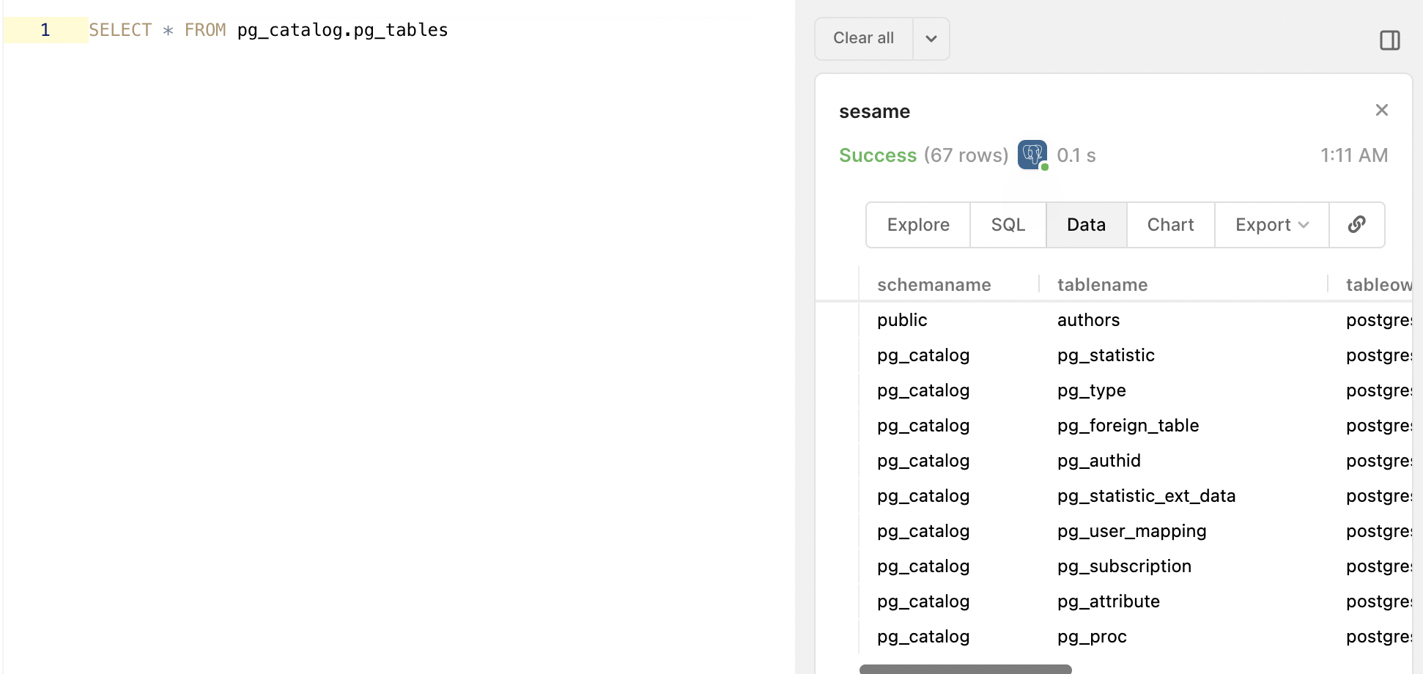Viewport: 1423px width, 674px height.
Task: Copy the result link icon
Action: pyautogui.click(x=1357, y=224)
